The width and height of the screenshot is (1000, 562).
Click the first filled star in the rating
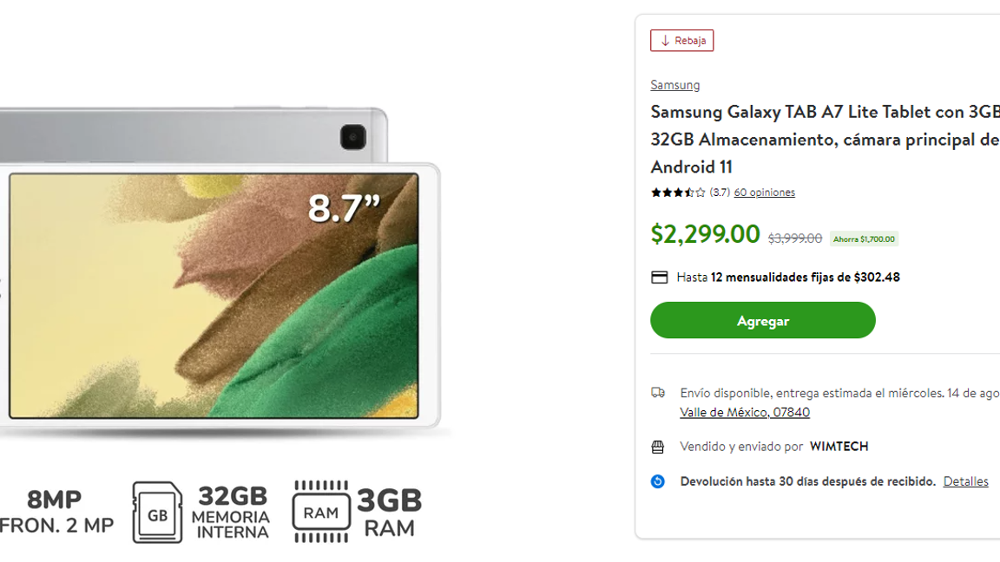[655, 192]
